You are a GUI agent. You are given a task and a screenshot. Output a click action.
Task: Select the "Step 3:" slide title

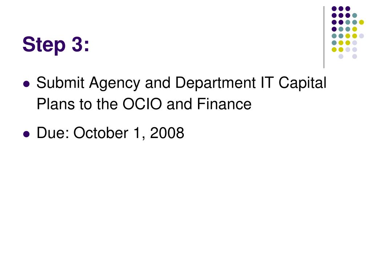coord(56,45)
